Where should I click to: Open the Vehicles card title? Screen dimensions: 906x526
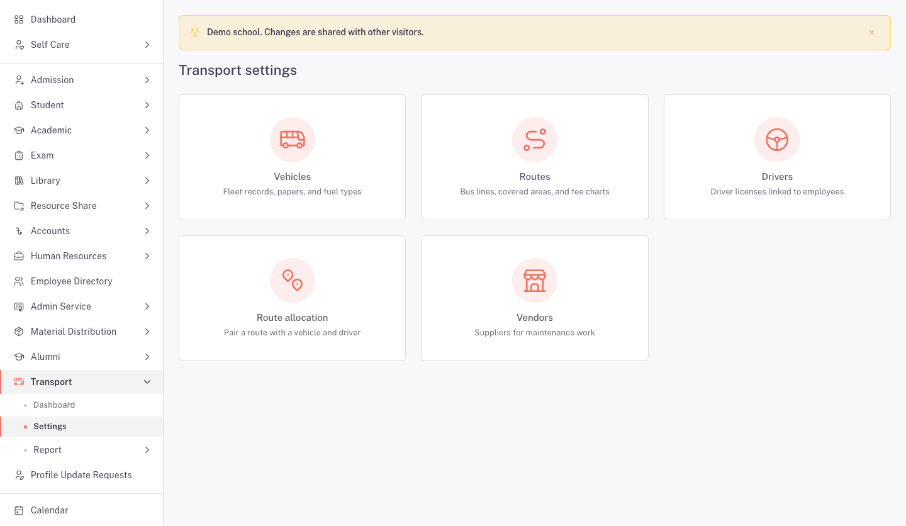(293, 177)
